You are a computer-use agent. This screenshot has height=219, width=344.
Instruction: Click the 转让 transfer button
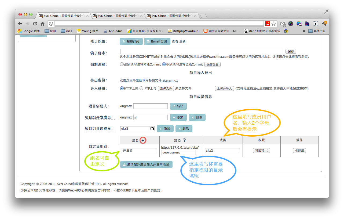click(x=178, y=106)
